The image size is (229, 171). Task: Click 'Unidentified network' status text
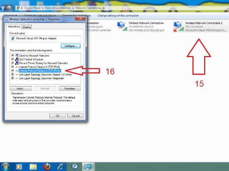coord(141,26)
